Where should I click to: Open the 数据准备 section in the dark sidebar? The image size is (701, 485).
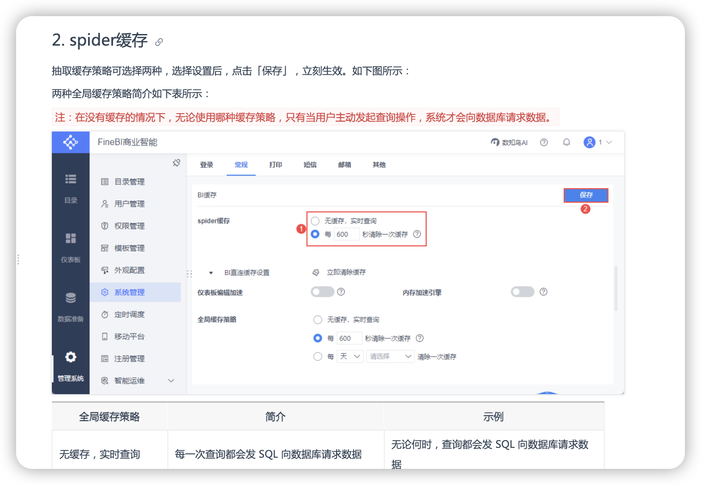(x=71, y=307)
